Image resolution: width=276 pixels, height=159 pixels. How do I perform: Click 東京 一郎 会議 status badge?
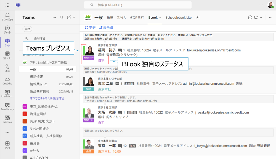click(x=89, y=151)
